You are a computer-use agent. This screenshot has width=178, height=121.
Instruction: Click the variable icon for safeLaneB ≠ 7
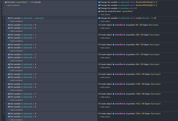pos(9,97)
